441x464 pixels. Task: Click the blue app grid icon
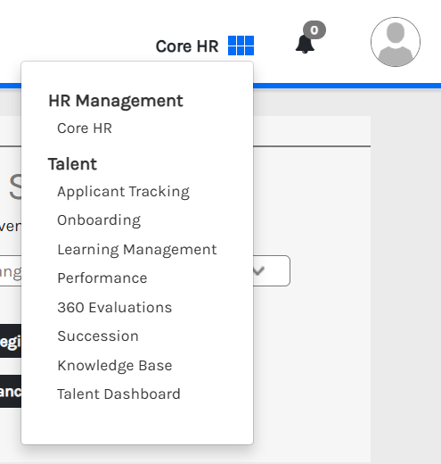pos(241,46)
